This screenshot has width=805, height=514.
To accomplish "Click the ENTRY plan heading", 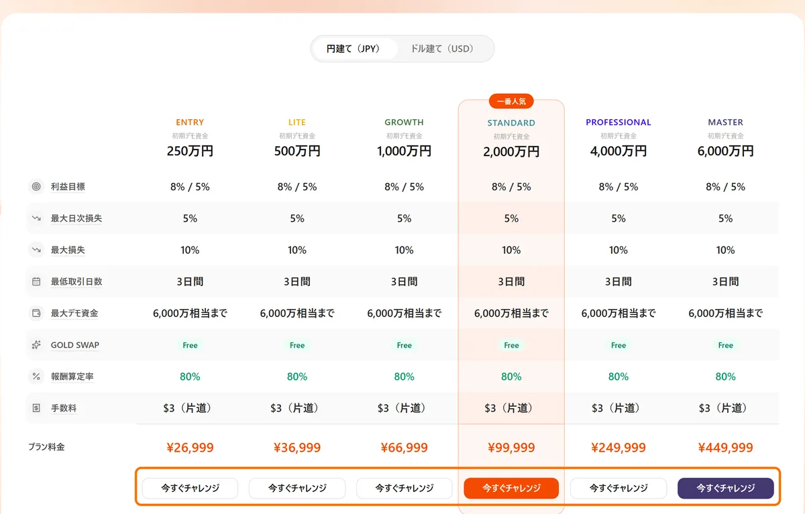I will pyautogui.click(x=190, y=123).
